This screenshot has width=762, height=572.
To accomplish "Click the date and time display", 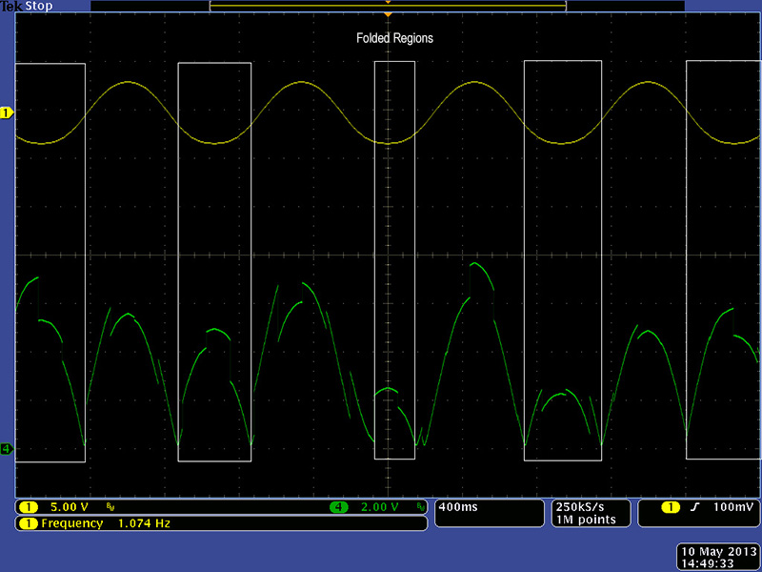I will [716, 558].
